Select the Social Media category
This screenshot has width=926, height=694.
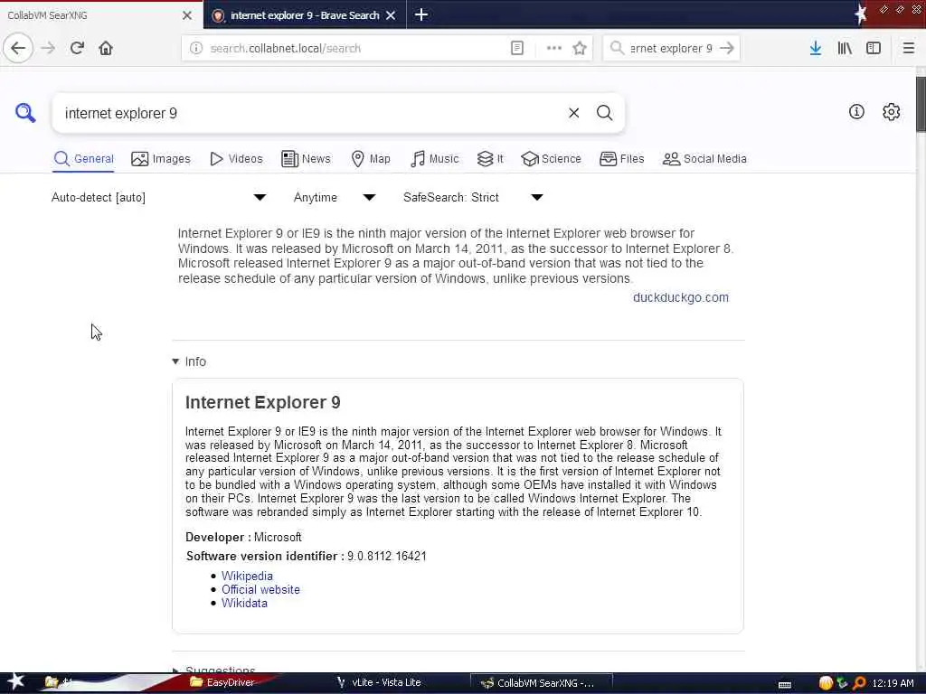click(x=704, y=159)
